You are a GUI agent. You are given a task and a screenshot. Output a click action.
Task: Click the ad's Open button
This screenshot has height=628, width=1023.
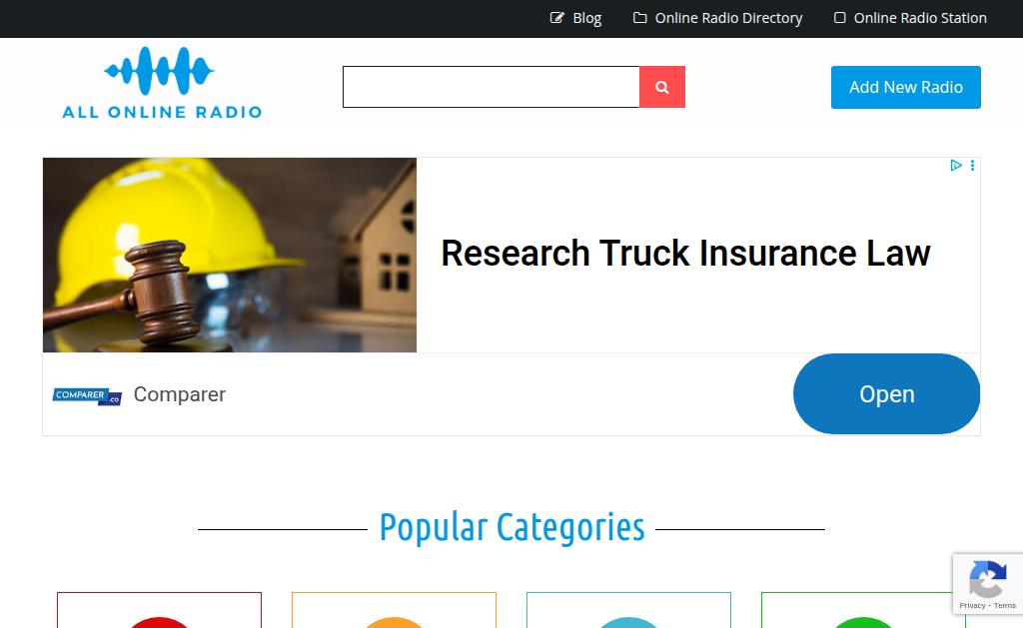pyautogui.click(x=886, y=394)
